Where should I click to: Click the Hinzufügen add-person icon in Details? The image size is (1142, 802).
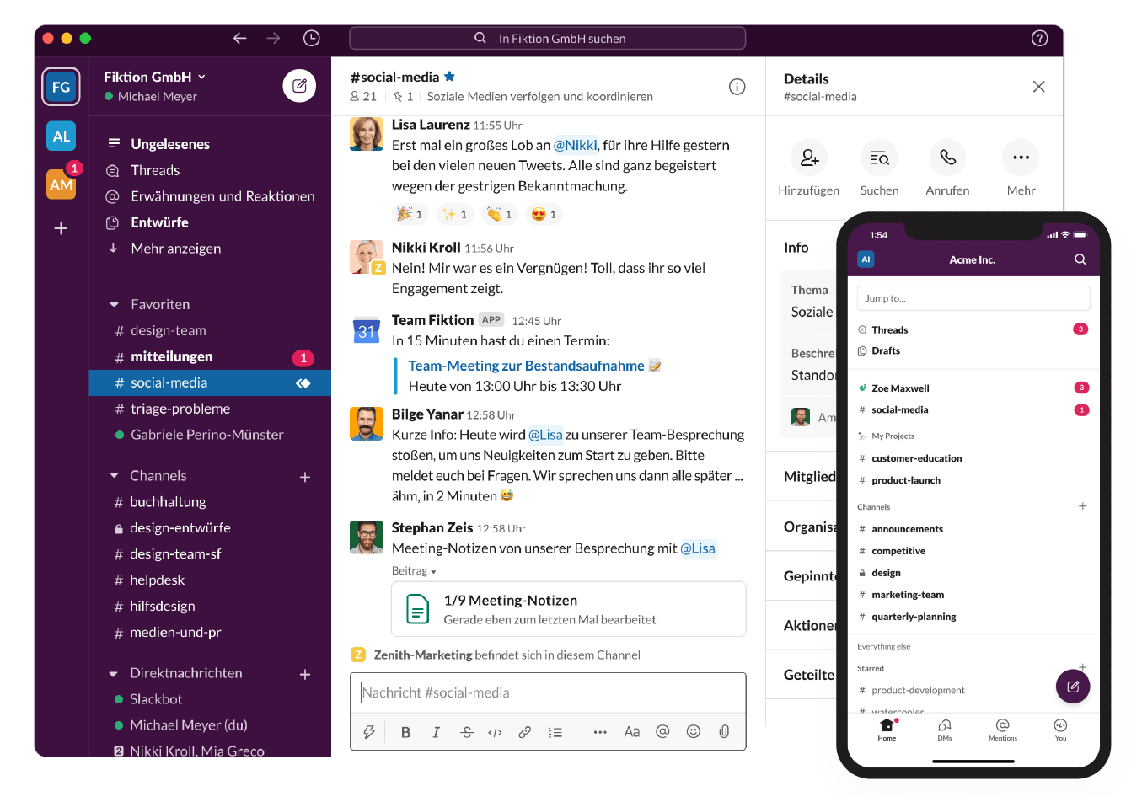808,158
